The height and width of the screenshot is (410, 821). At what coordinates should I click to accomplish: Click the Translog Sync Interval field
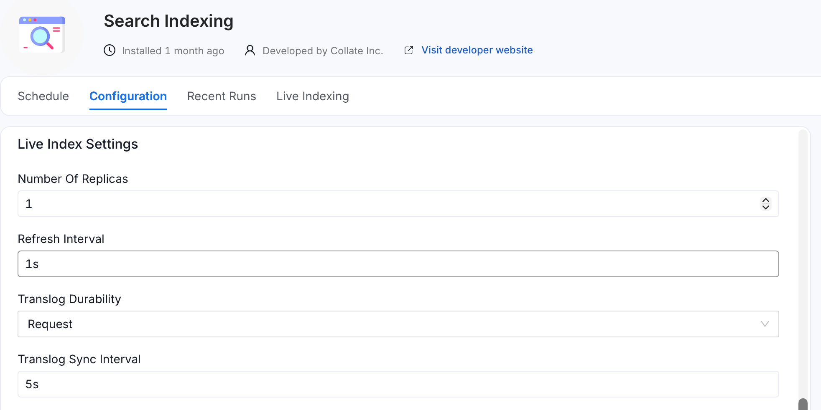pos(398,384)
